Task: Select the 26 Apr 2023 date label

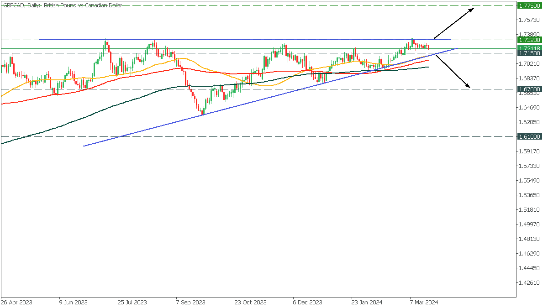Action: [17, 302]
